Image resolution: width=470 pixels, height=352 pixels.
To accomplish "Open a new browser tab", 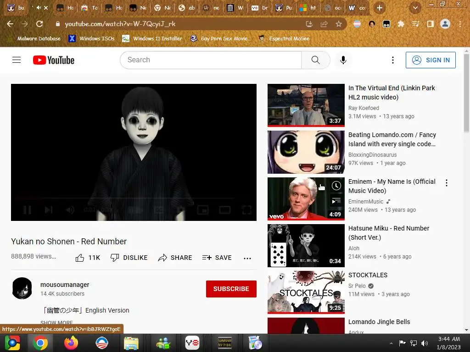I will pos(380,8).
